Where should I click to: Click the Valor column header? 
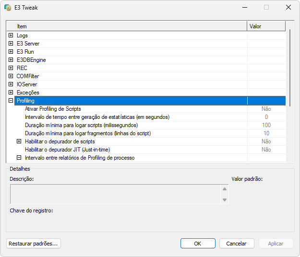coord(266,26)
